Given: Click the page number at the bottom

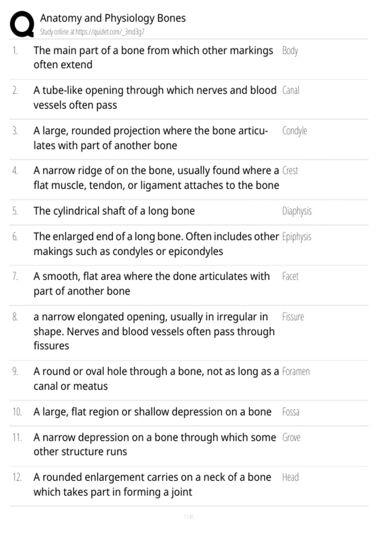Looking at the screenshot, I should pos(188,516).
